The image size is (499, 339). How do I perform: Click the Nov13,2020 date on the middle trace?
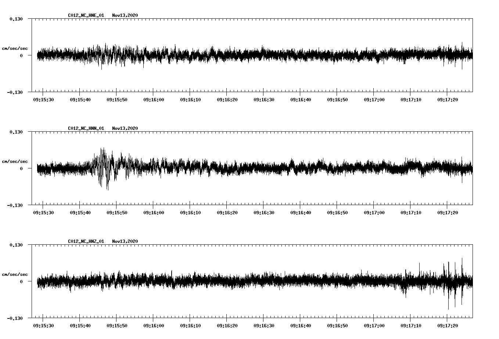point(125,129)
